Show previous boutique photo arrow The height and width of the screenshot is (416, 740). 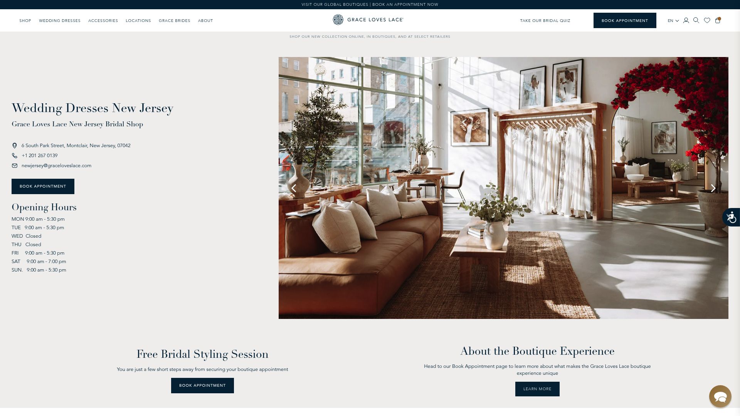coord(294,188)
